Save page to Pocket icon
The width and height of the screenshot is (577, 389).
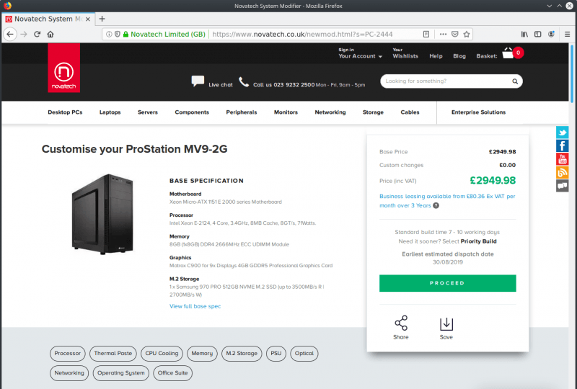tap(455, 34)
